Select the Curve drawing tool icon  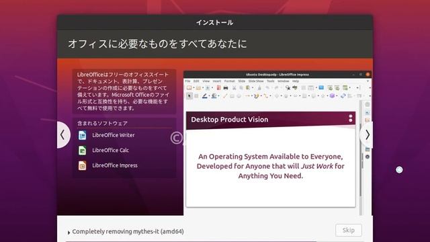click(257, 95)
